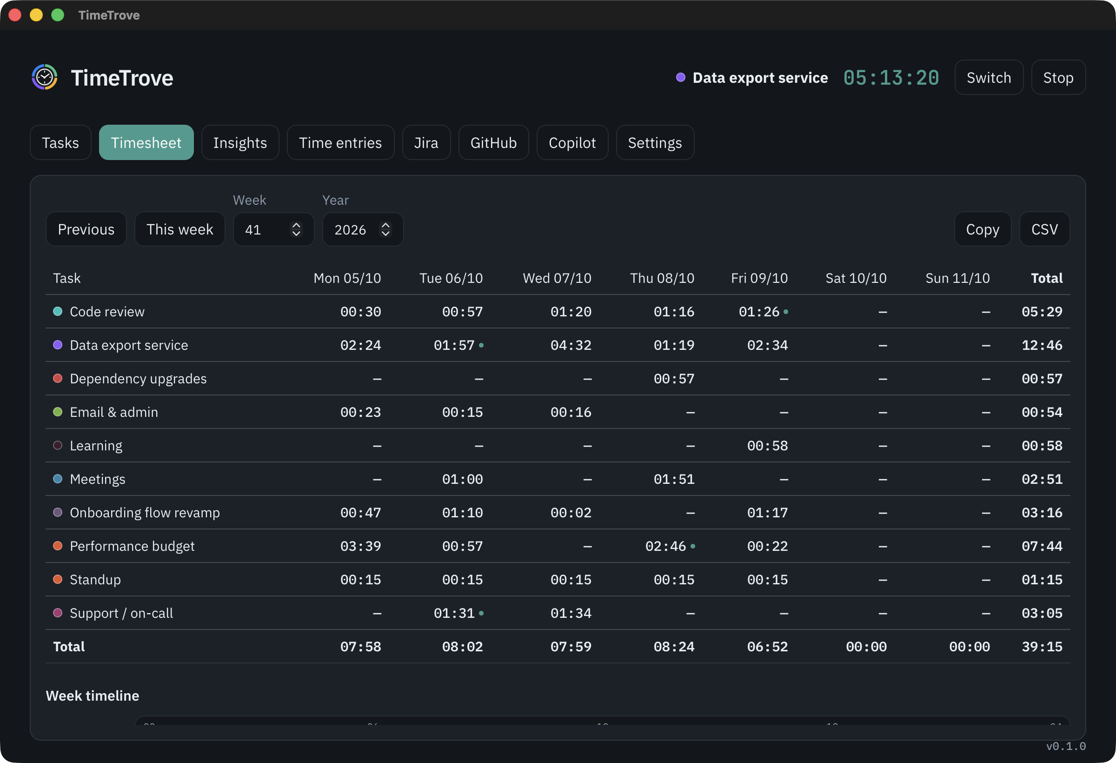
Task: Click the Support / on-call pink dot
Action: [x=58, y=613]
